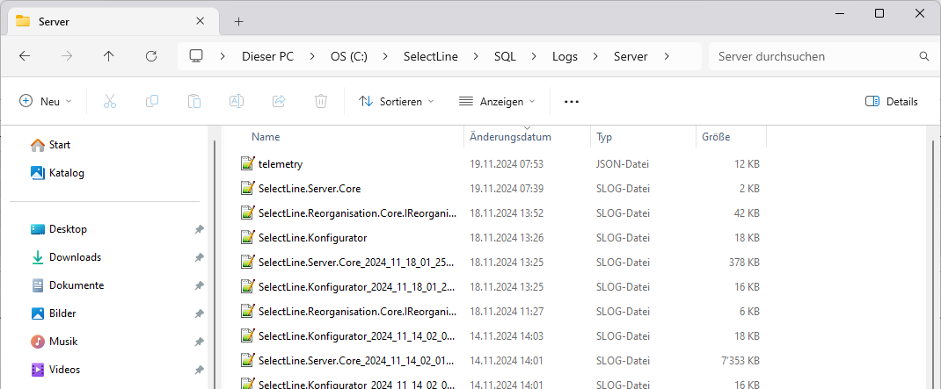
Task: Unpin Downloads using its pin icon
Action: coord(200,258)
